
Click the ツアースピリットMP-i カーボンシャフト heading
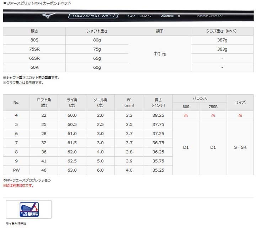(x=37, y=4)
